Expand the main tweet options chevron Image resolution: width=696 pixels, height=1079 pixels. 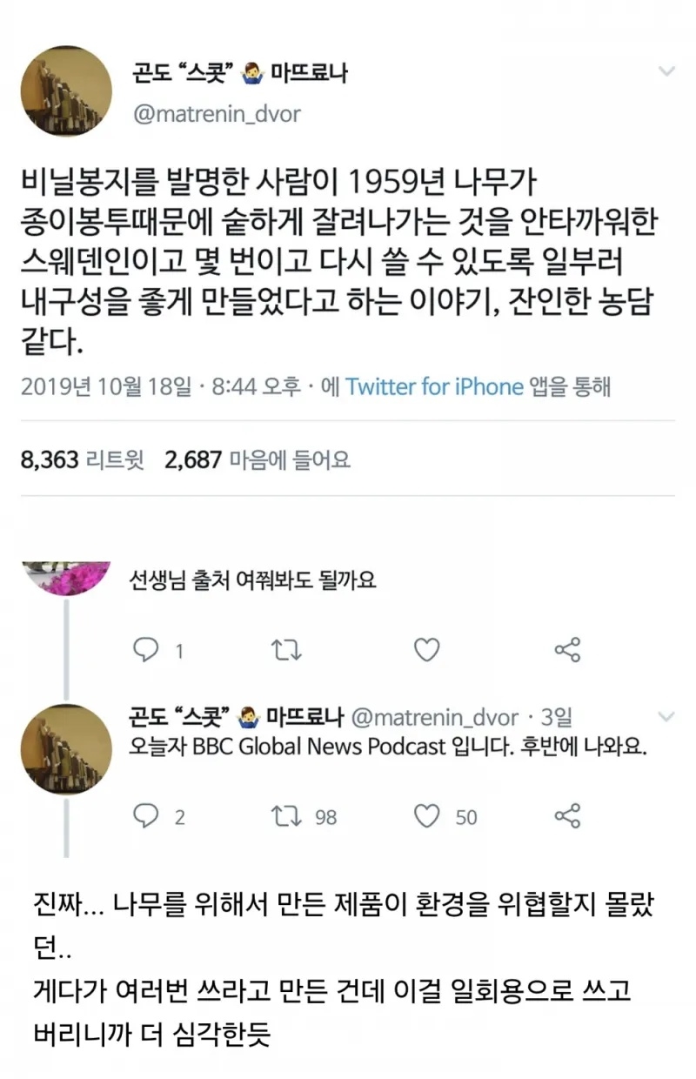[666, 71]
